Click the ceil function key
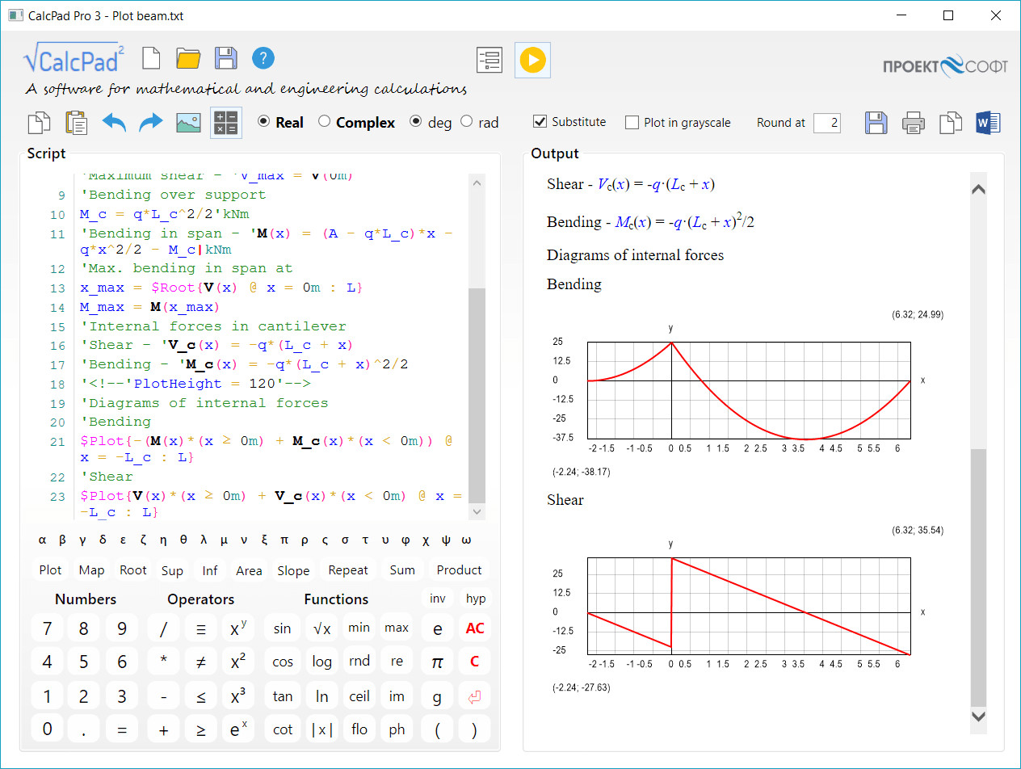The height and width of the screenshot is (769, 1021). (x=359, y=695)
